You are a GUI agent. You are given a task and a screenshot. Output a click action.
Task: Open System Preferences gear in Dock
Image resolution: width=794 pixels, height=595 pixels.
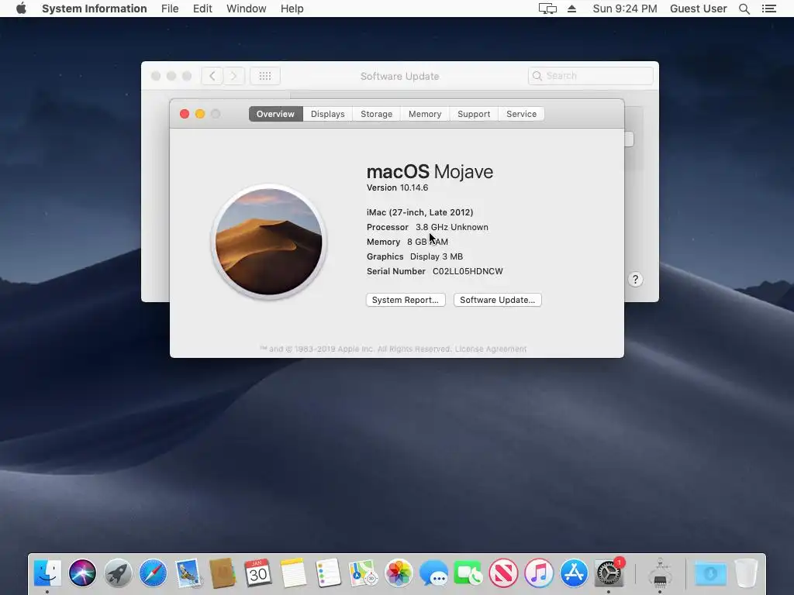[609, 573]
